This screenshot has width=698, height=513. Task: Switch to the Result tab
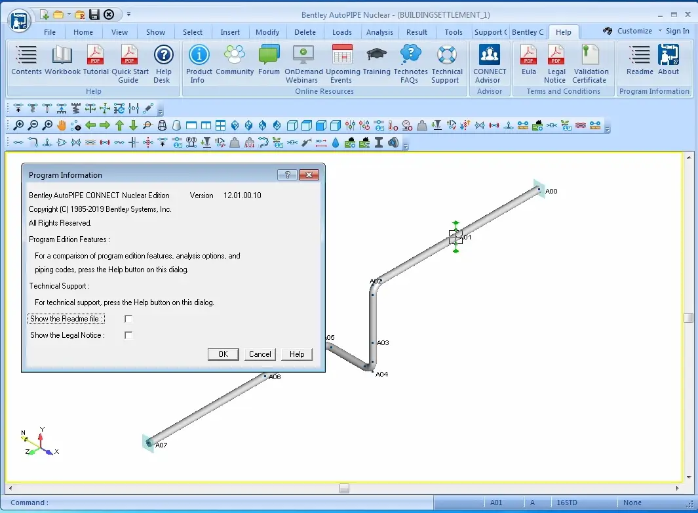(417, 32)
